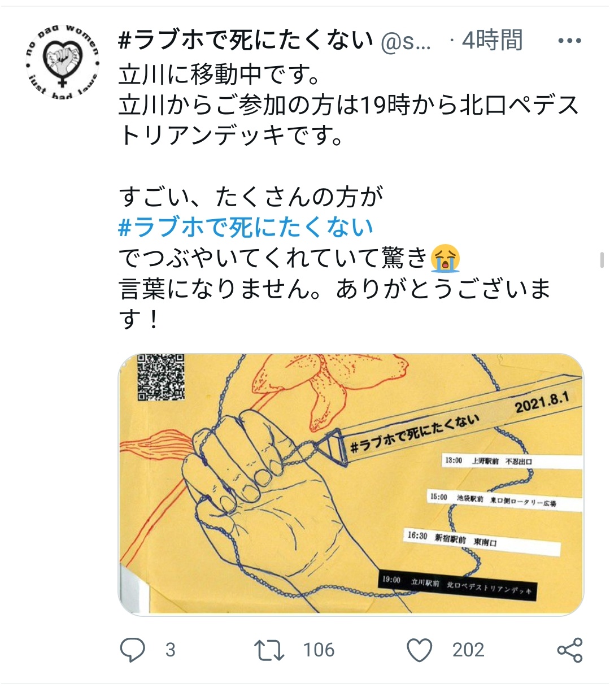
Task: Open the yellow flyer image attachment
Action: pyautogui.click(x=351, y=484)
